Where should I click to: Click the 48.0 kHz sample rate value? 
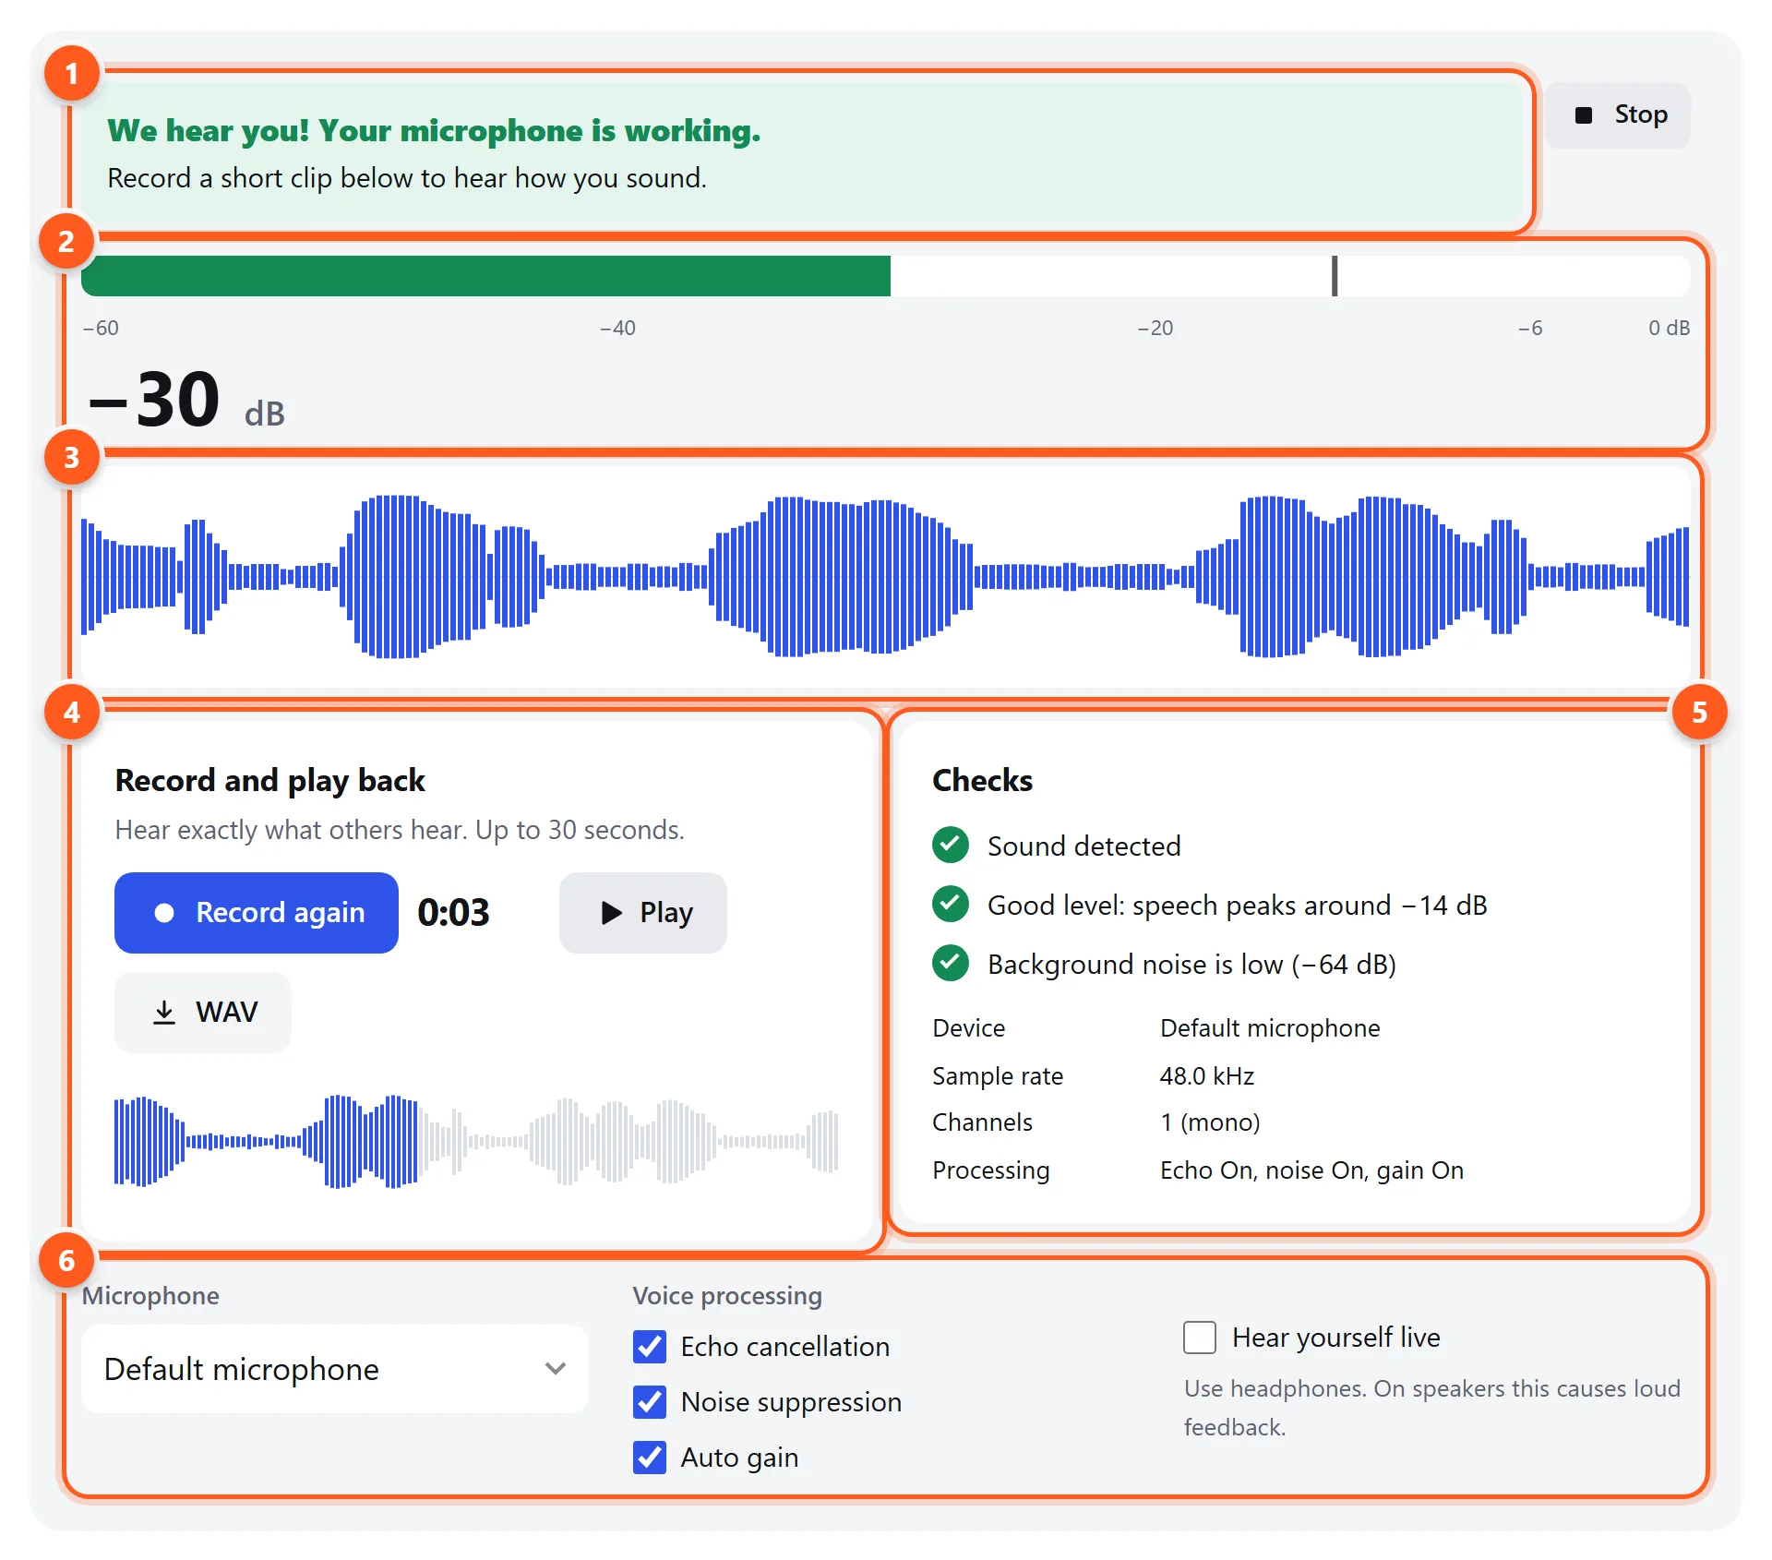coord(1207,1076)
